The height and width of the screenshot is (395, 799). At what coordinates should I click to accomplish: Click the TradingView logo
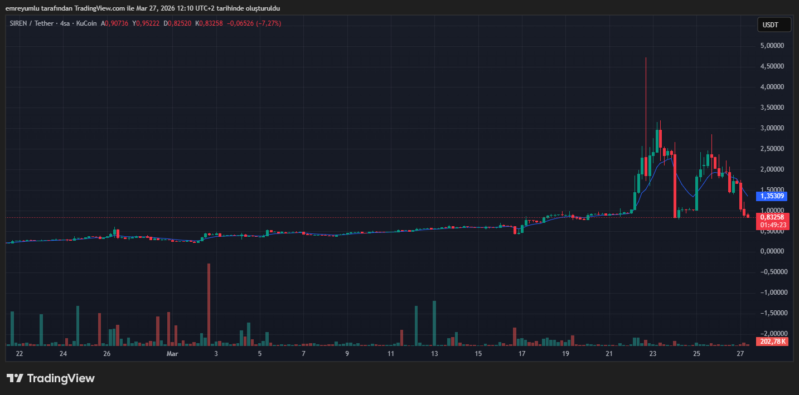pyautogui.click(x=50, y=378)
